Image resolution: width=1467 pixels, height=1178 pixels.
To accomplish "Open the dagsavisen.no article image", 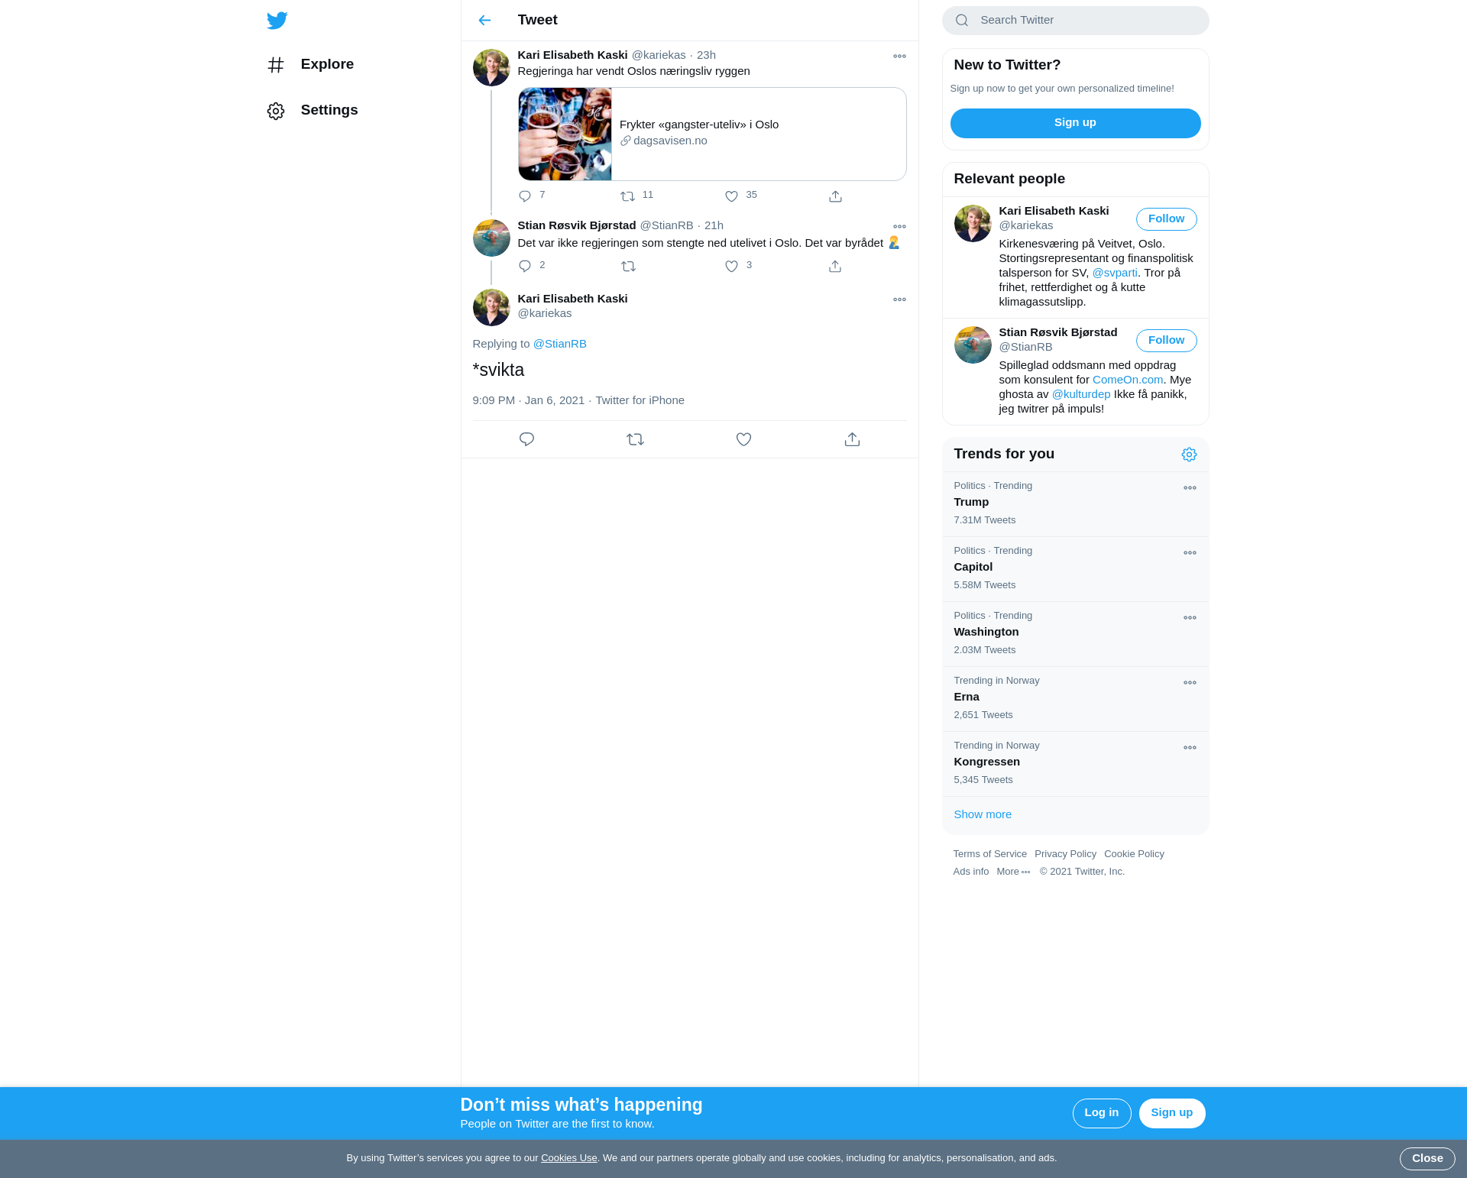I will click(x=565, y=134).
